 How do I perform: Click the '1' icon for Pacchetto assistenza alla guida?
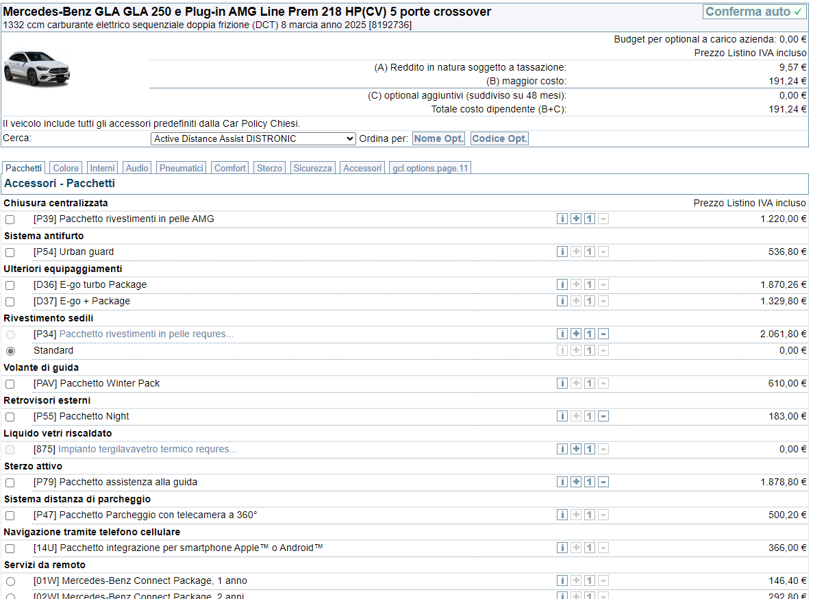tap(590, 482)
